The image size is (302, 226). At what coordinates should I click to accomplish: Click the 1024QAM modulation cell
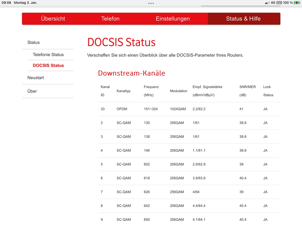[178, 109]
